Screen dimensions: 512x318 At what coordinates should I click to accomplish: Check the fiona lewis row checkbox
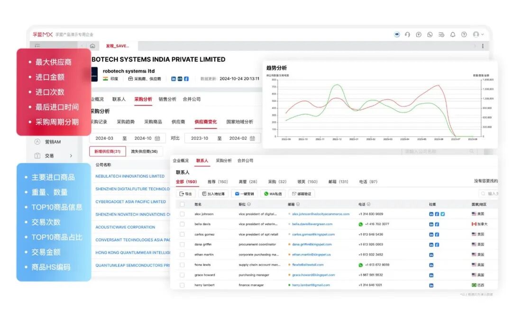click(182, 265)
